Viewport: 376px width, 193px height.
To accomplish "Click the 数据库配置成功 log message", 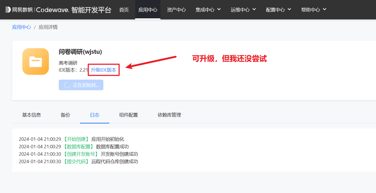I will [x=112, y=146].
